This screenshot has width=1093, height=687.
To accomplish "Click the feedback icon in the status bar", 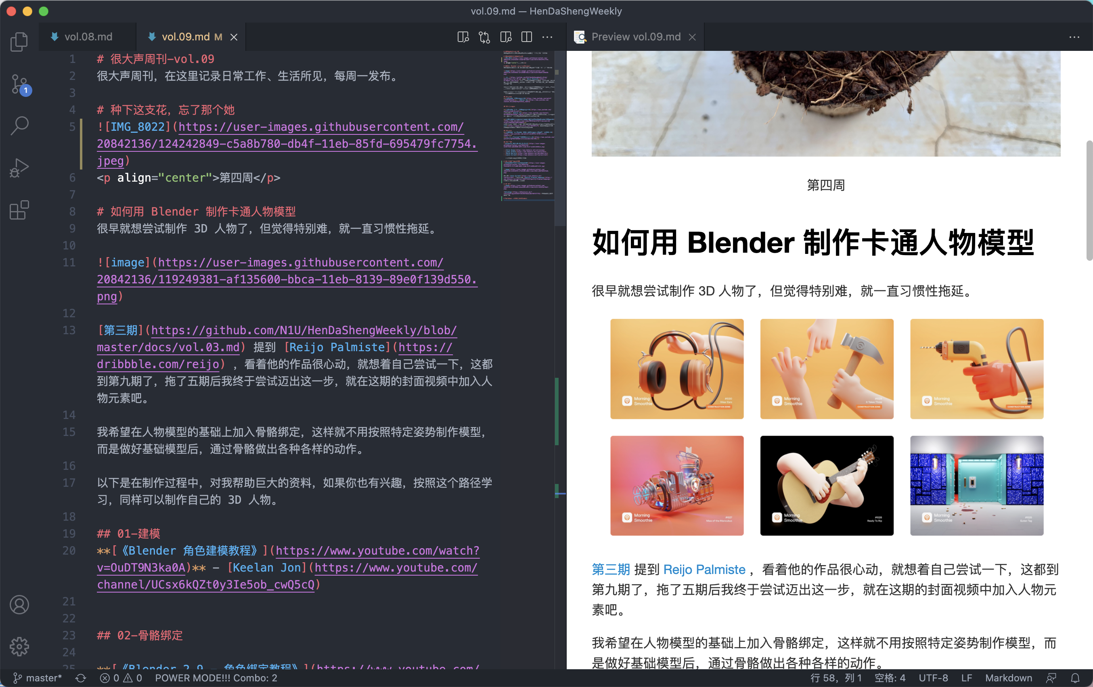I will [x=1051, y=678].
